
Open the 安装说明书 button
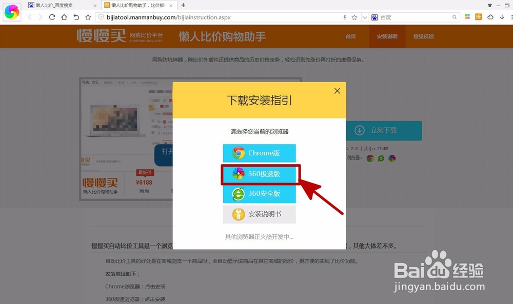pos(259,214)
